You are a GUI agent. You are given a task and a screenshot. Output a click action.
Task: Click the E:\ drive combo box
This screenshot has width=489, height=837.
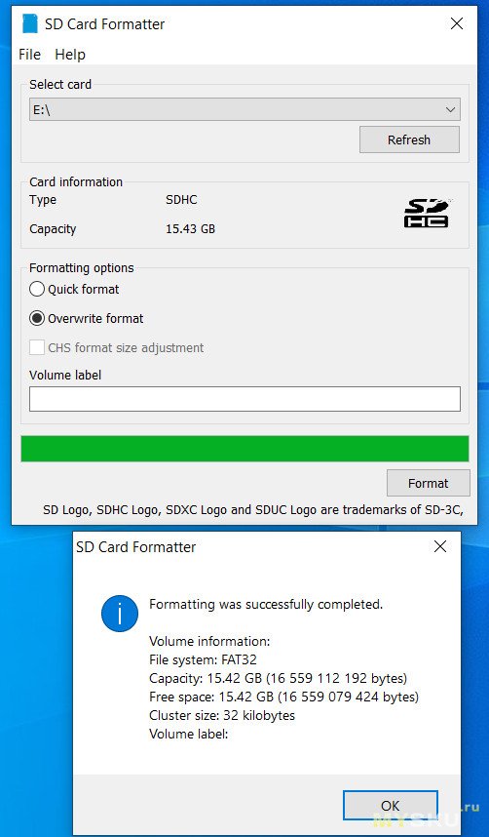pos(244,110)
